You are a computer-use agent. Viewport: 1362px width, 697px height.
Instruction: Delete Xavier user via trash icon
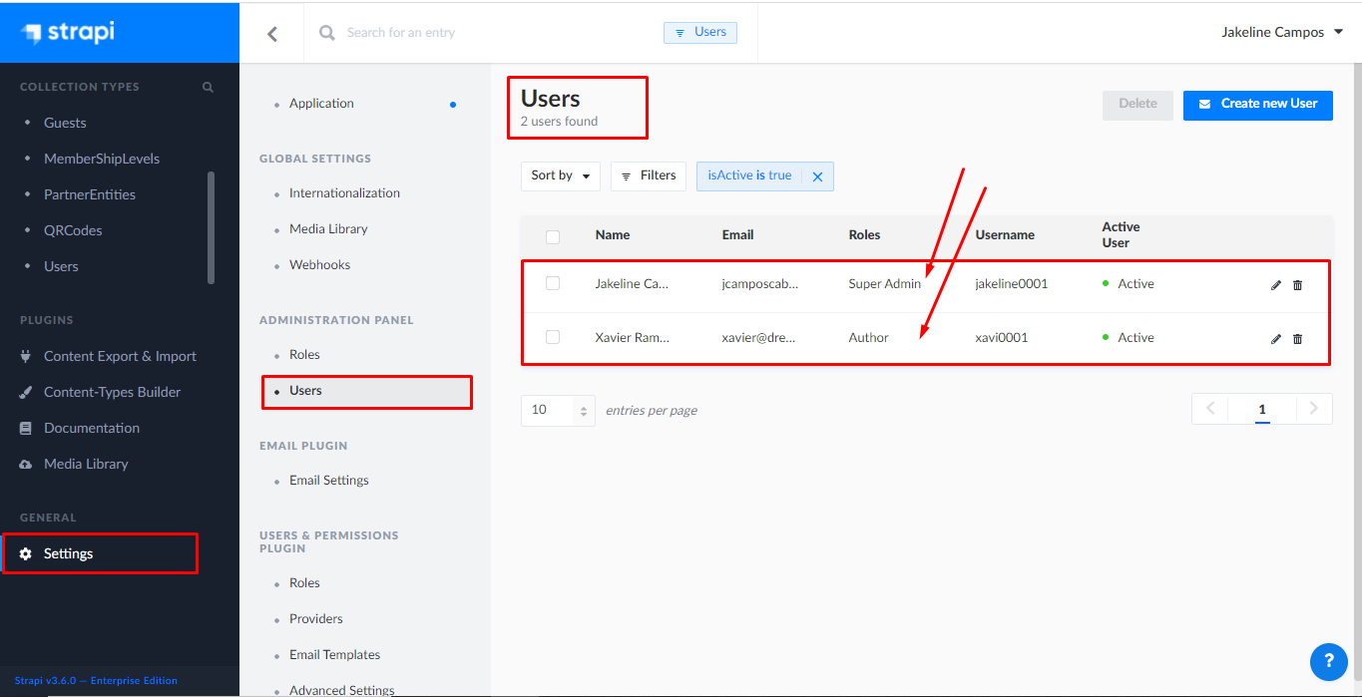click(1297, 339)
